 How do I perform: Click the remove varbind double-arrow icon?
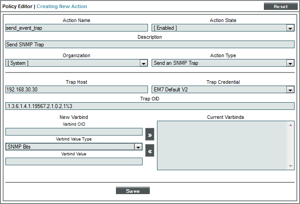click(x=150, y=151)
